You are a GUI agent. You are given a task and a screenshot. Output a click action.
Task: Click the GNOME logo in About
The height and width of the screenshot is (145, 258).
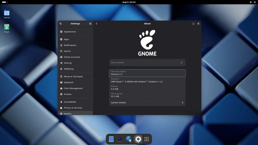coord(147,43)
